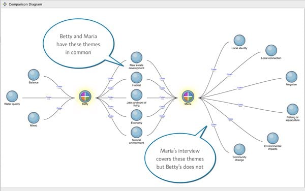Screen dimensions: 305x191
Task: Select the Local identity node
Action: [239, 41]
